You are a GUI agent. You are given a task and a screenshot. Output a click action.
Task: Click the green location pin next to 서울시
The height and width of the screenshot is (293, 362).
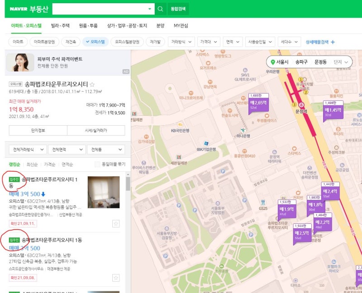[x=273, y=62]
